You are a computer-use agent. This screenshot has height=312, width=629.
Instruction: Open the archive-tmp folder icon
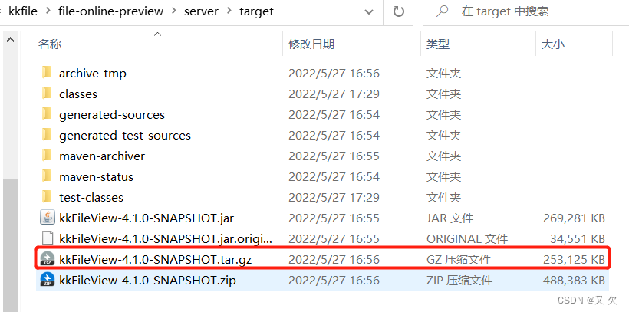(x=47, y=73)
